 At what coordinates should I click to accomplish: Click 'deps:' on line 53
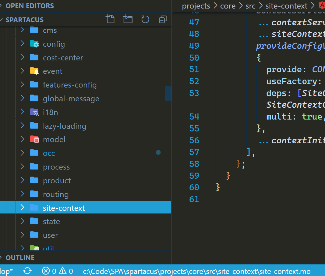point(279,93)
